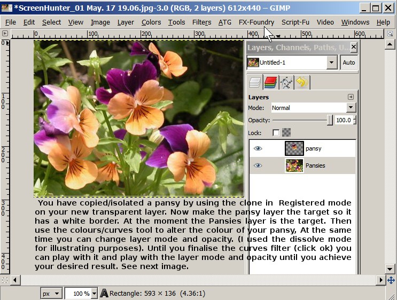
Task: Open the Channels tab icon
Action: pyautogui.click(x=270, y=82)
